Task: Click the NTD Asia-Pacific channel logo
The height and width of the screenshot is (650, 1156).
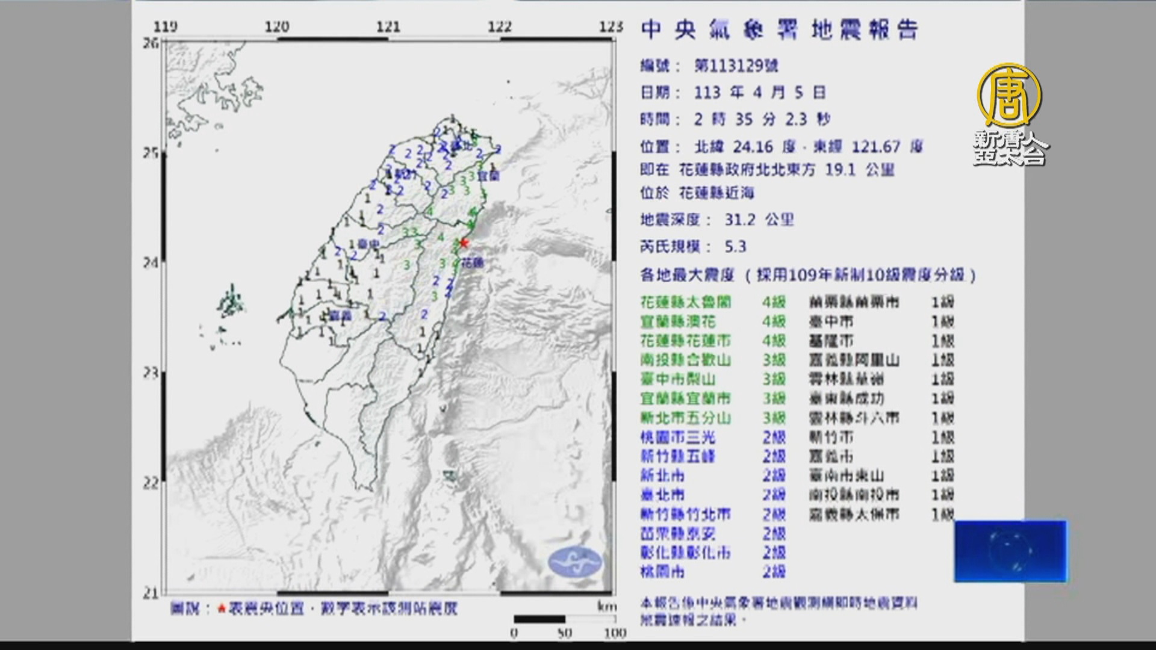Action: coord(1010,114)
